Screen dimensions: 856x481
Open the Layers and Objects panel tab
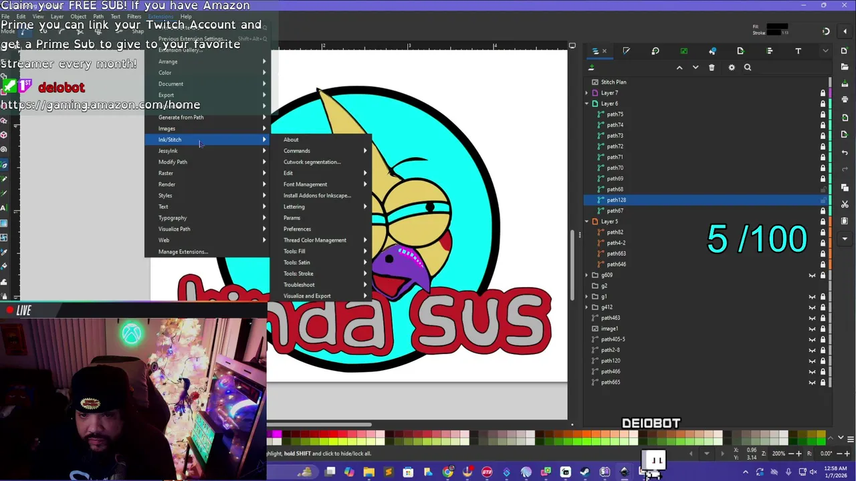595,51
